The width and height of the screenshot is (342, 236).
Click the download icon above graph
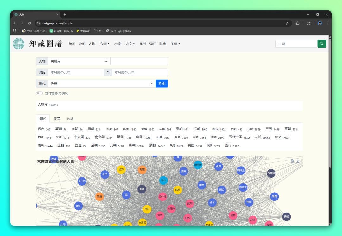[x=298, y=161]
